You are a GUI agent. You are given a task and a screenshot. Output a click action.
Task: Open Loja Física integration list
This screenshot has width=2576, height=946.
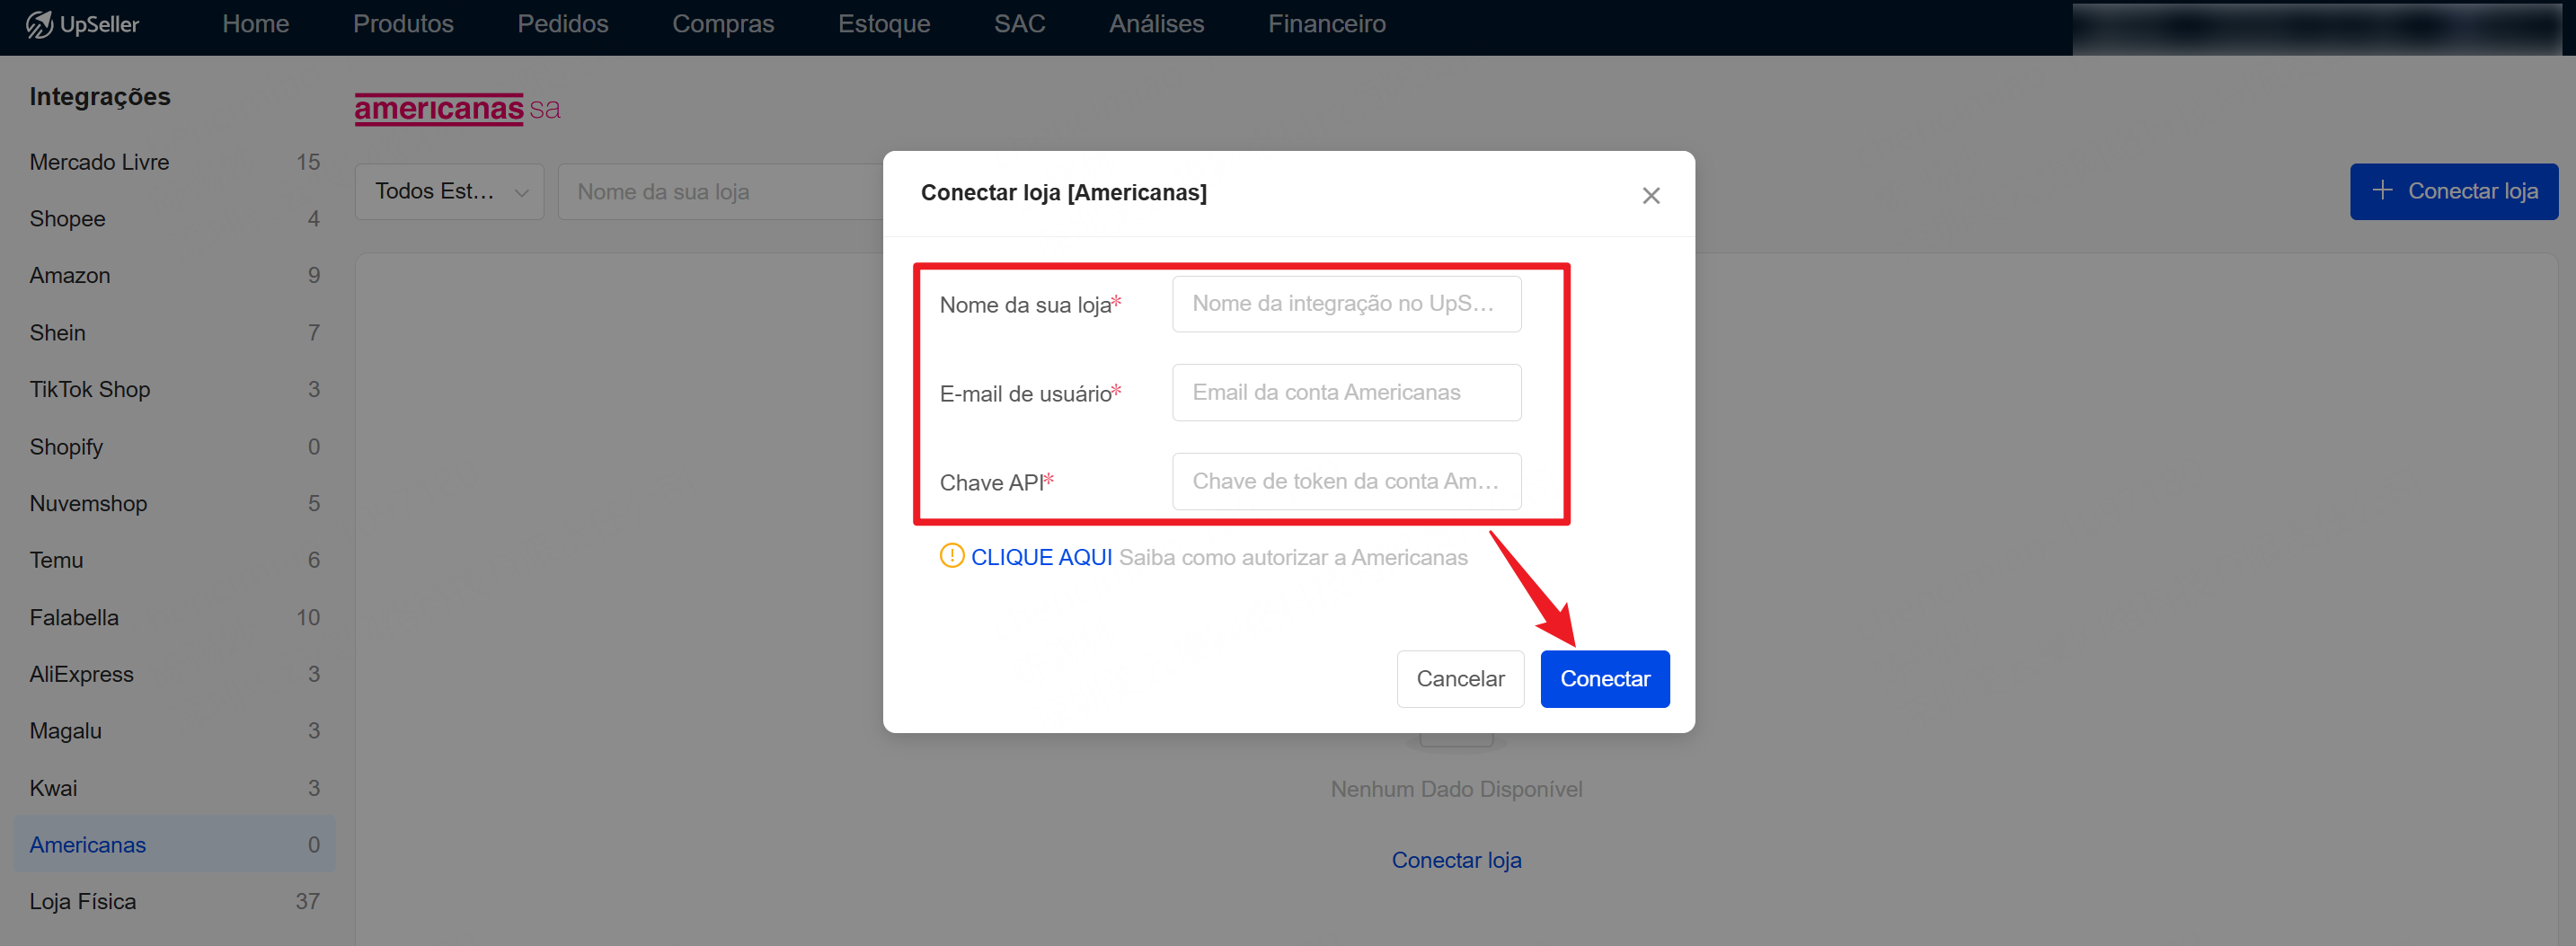pyautogui.click(x=83, y=901)
